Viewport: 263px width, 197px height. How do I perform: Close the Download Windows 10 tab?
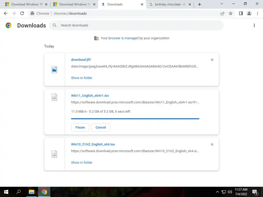click(x=94, y=4)
